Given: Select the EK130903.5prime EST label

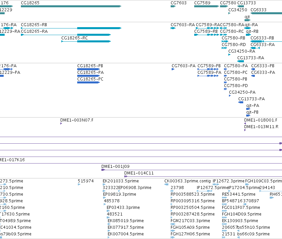Looking at the screenshot, I should 240,221.
